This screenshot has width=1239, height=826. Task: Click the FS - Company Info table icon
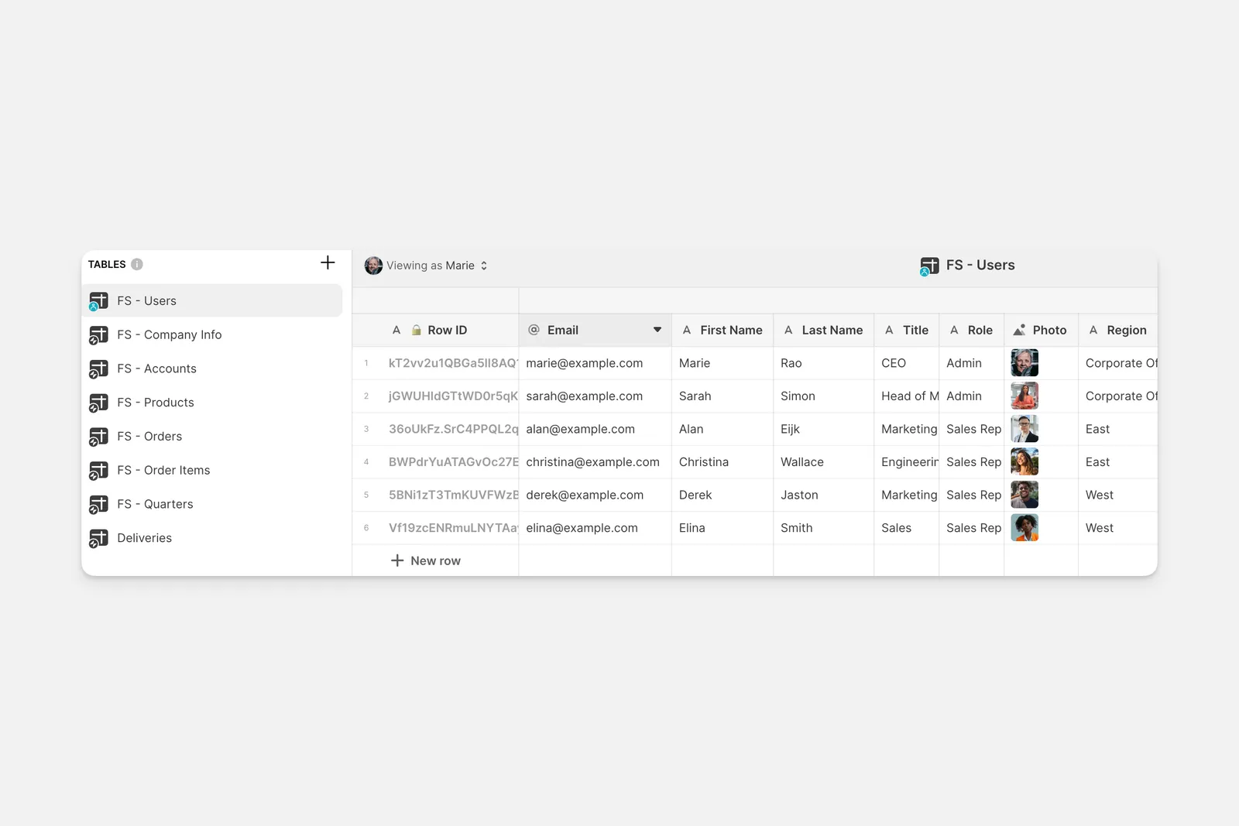pos(98,335)
